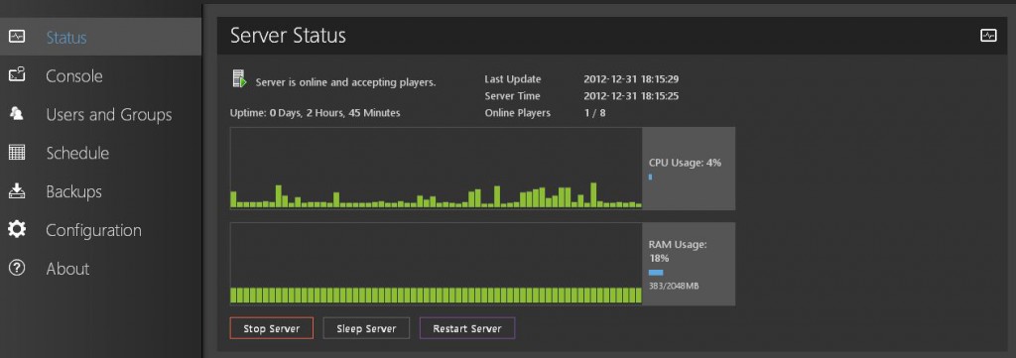Image resolution: width=1016 pixels, height=358 pixels.
Task: Click the Stop Server button
Action: (272, 328)
